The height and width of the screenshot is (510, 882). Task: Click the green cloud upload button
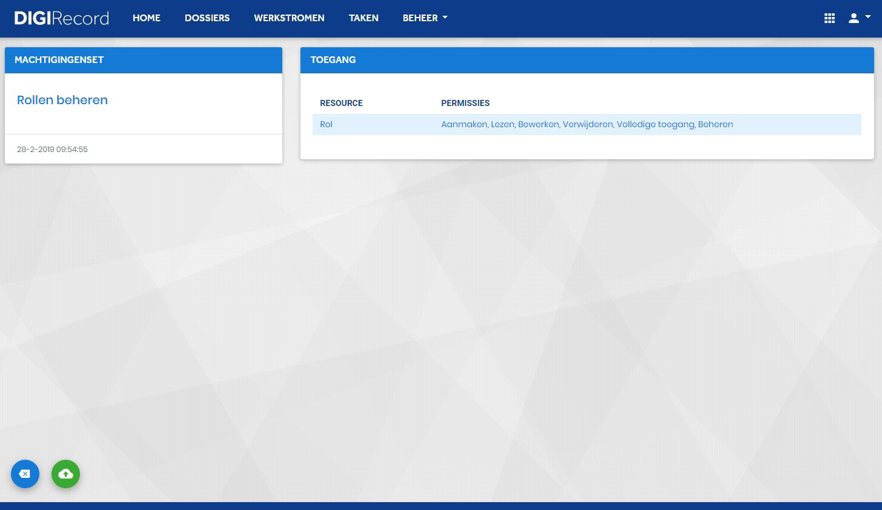point(66,474)
